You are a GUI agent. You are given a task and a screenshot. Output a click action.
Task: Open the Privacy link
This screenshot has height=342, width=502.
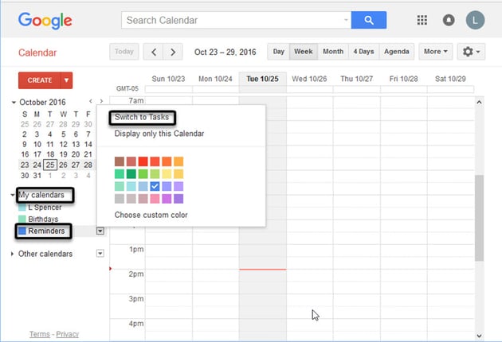click(x=67, y=334)
